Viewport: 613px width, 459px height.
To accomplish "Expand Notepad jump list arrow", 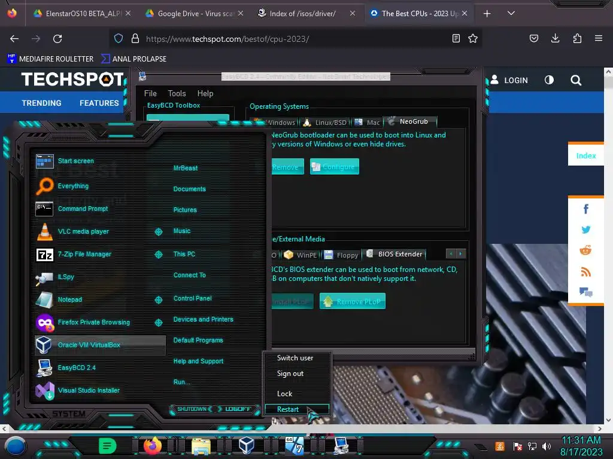I will point(158,300).
